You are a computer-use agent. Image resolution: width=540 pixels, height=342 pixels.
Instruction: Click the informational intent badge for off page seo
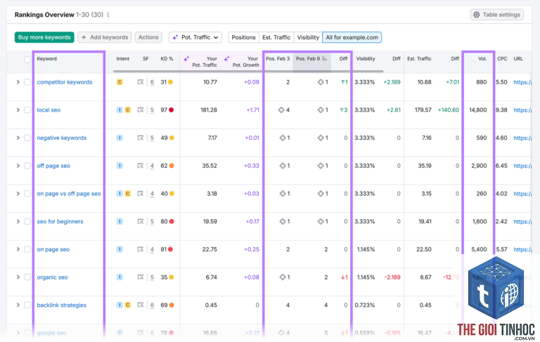120,166
